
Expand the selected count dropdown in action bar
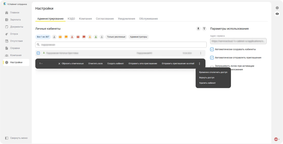[41, 64]
